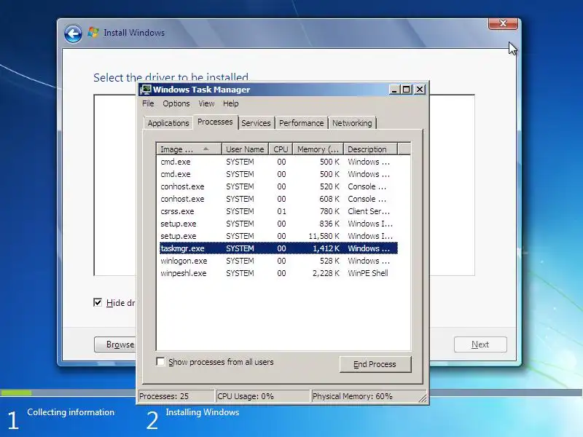583x437 pixels.
Task: Select the taskmgr.exe process row
Action: [x=278, y=248]
